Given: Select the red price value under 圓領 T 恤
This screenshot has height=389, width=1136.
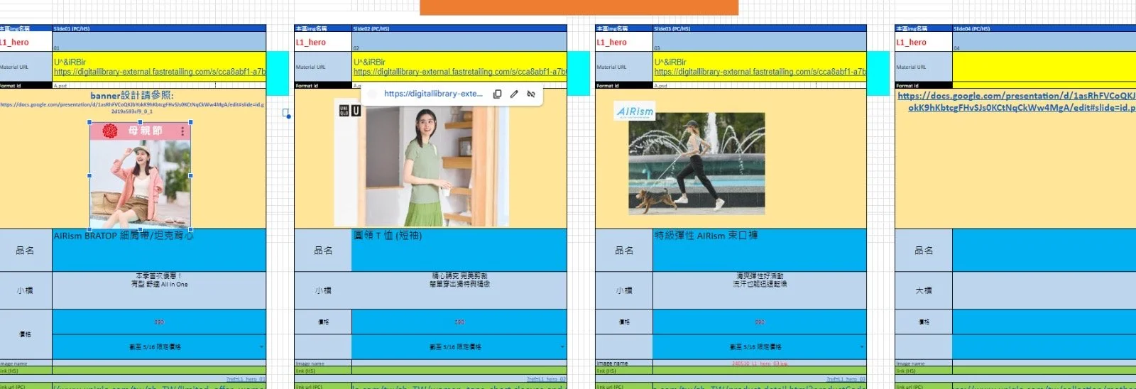Looking at the screenshot, I should (x=459, y=322).
